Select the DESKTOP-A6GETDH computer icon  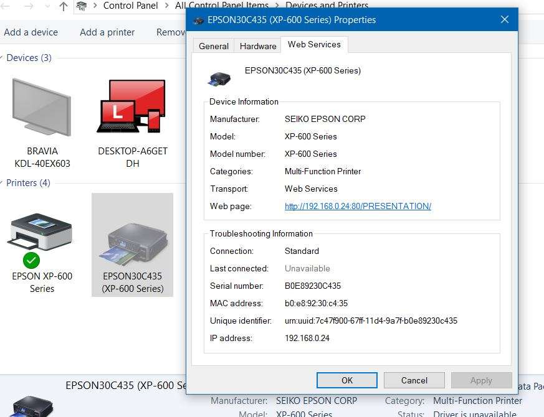(x=132, y=106)
